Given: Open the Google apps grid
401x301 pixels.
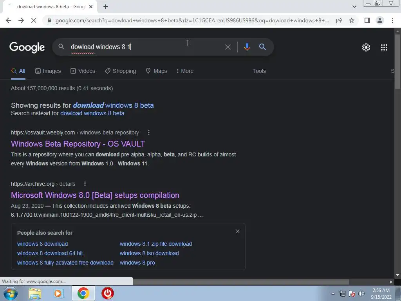Looking at the screenshot, I should 384,47.
